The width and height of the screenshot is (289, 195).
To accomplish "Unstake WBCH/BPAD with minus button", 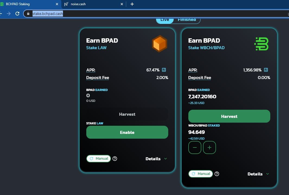I will 195,147.
